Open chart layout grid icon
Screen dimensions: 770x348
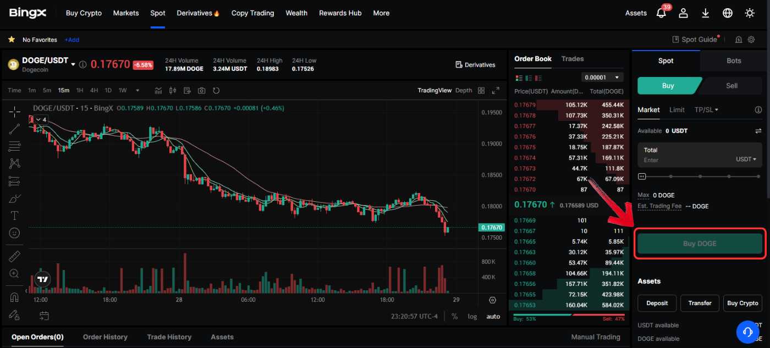(481, 90)
